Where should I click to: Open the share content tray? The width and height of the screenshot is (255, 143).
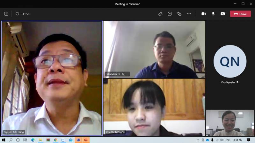click(x=222, y=14)
